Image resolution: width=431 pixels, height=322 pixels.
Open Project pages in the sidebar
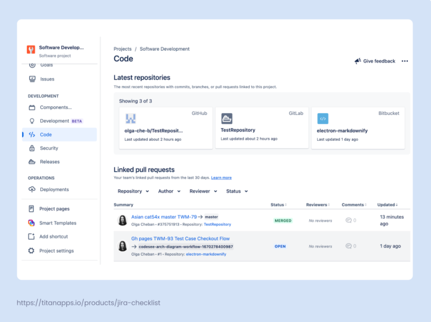pos(54,209)
